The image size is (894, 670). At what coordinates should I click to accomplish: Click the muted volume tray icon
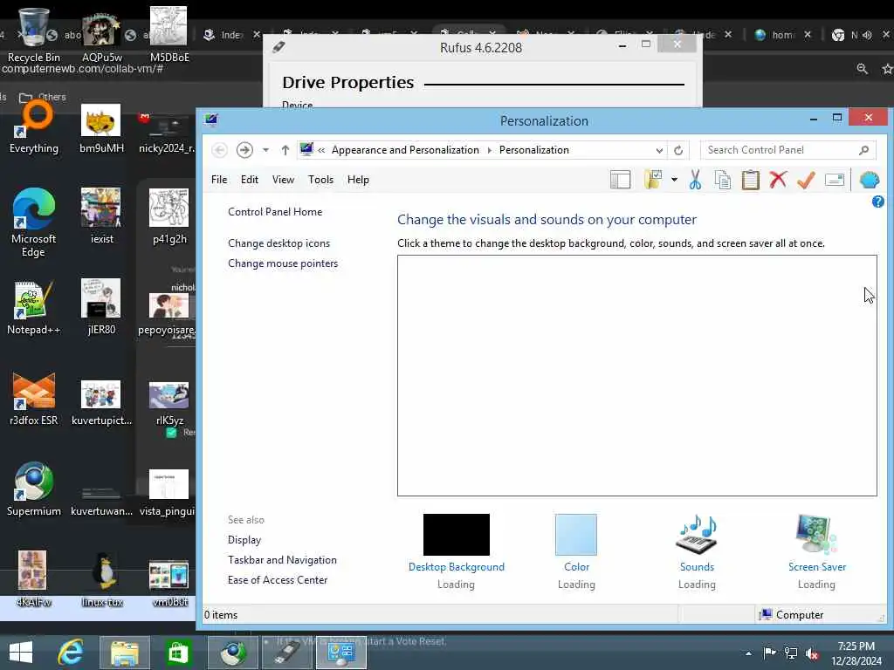click(x=812, y=653)
